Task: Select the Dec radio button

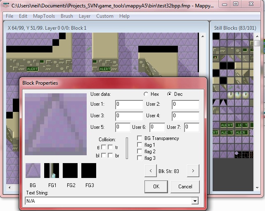Action: 170,94
